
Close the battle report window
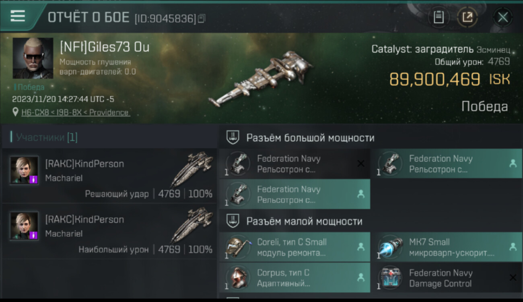[x=502, y=17]
